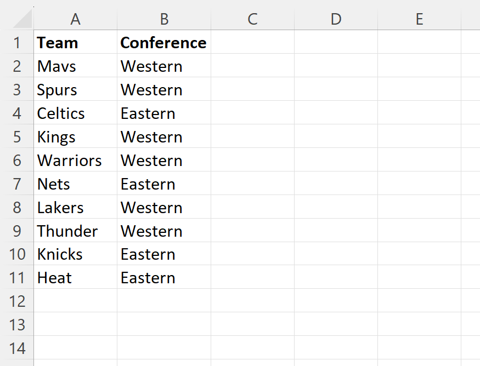This screenshot has width=480, height=366.
Task: Click the Team header cell
Action: [75, 42]
